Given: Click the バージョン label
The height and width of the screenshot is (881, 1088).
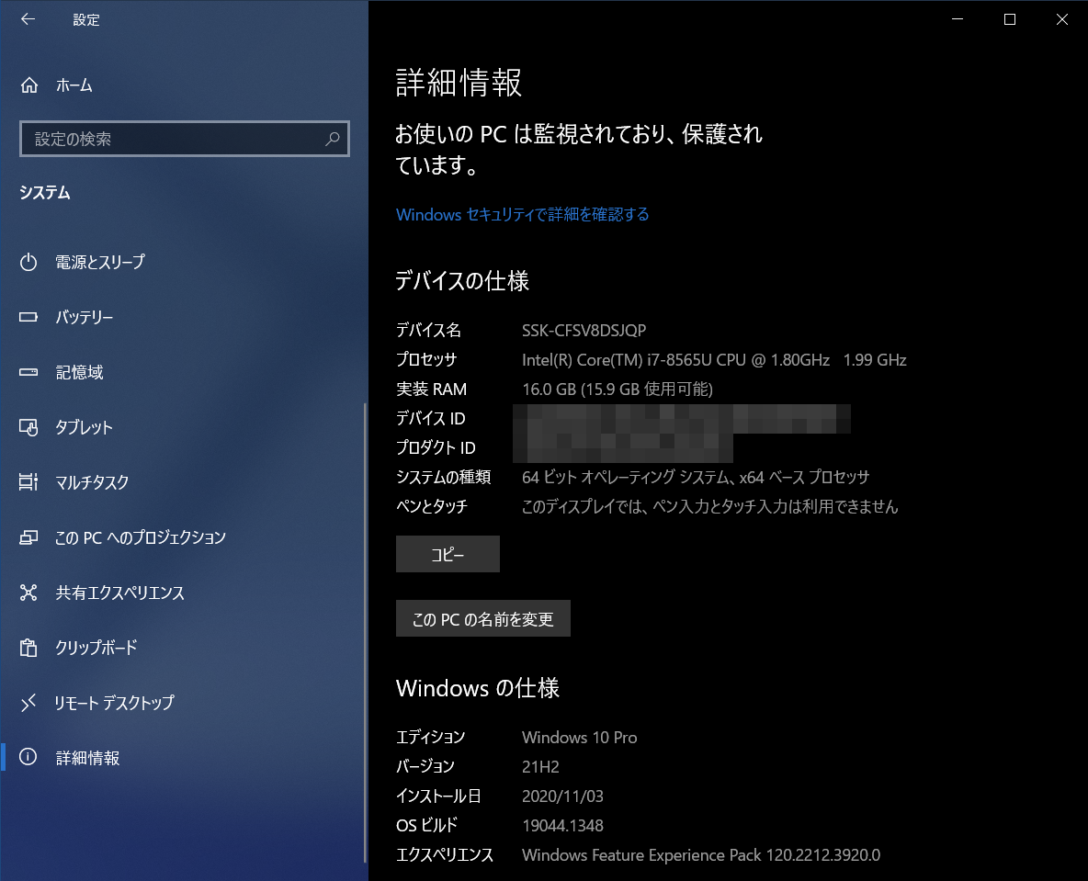Looking at the screenshot, I should 425,766.
